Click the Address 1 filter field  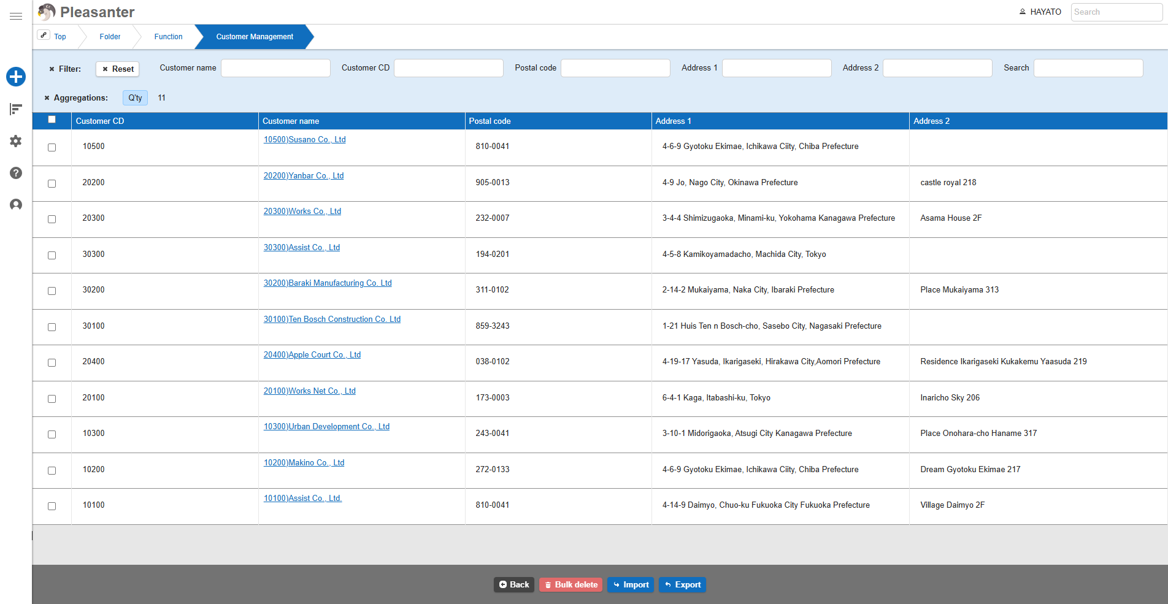click(x=777, y=68)
